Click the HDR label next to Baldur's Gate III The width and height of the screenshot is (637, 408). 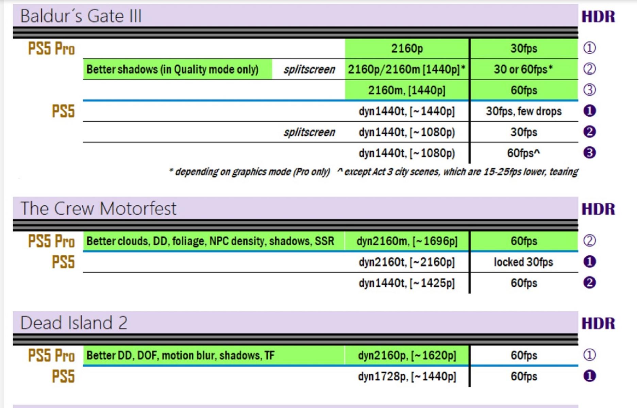[598, 17]
